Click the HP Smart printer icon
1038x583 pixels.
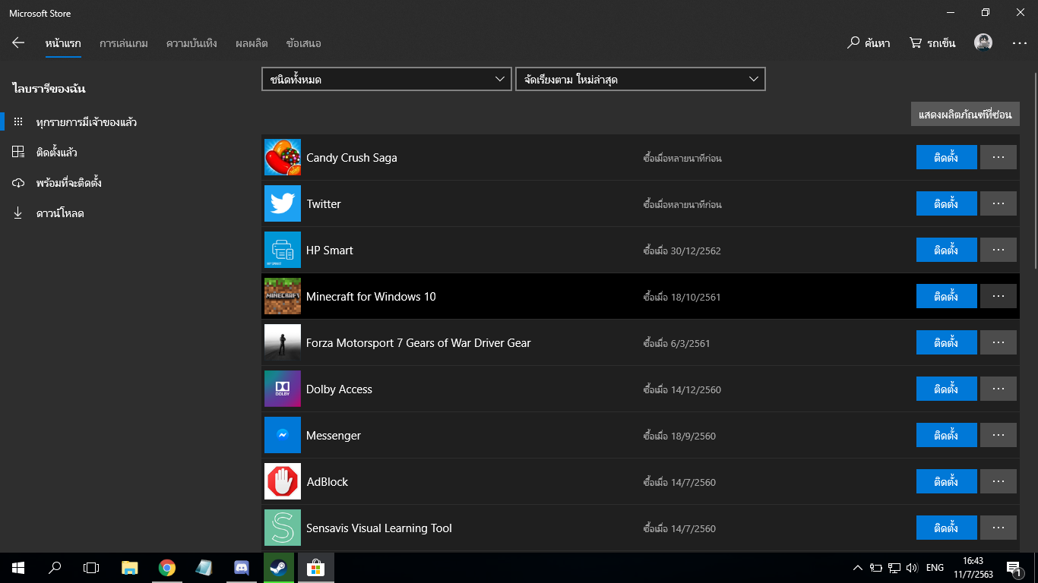pos(283,250)
